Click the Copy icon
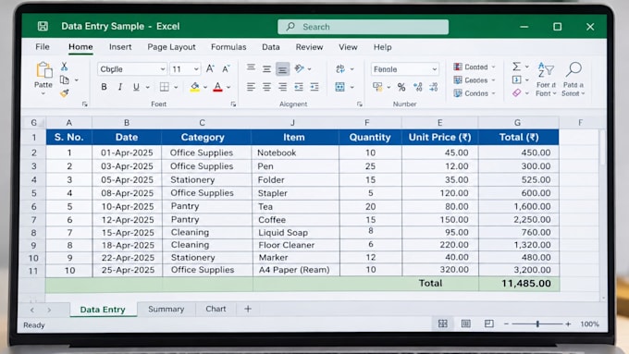This screenshot has height=354, width=629. click(x=64, y=79)
